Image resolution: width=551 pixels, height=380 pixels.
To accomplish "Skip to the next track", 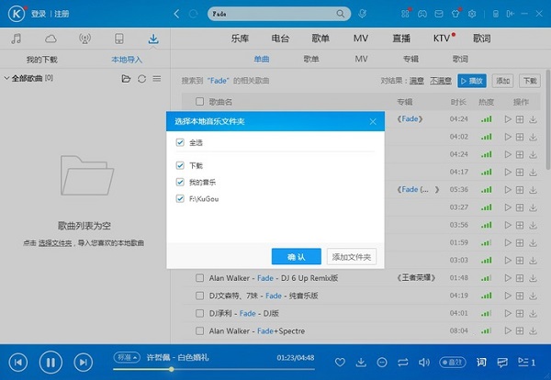I will pos(83,362).
